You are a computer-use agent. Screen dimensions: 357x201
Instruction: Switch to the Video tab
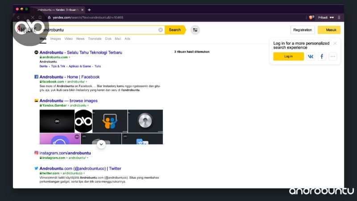(x=69, y=39)
